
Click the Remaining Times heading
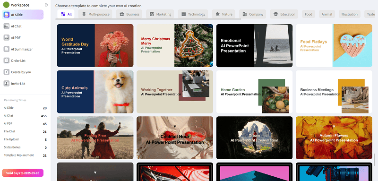(x=15, y=100)
